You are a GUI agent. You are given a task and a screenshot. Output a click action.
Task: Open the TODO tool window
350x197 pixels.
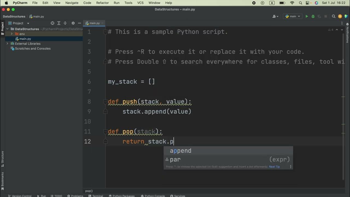tap(56, 196)
